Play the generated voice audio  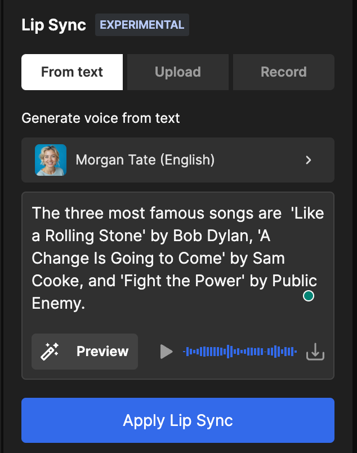pyautogui.click(x=166, y=352)
